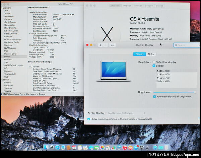This screenshot has width=201, height=158.
Task: Open Applications folder stack in dock
Action: [155, 148]
